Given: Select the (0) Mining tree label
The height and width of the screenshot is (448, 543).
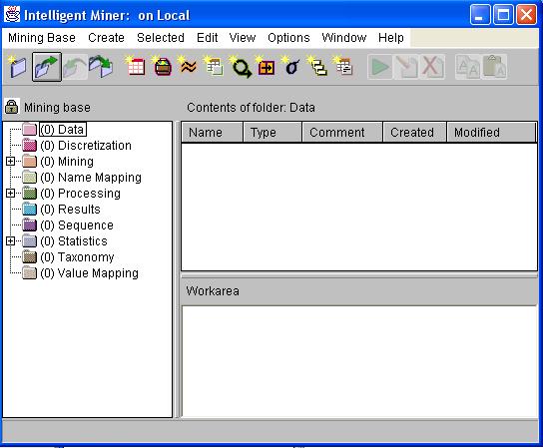Looking at the screenshot, I should click(67, 162).
